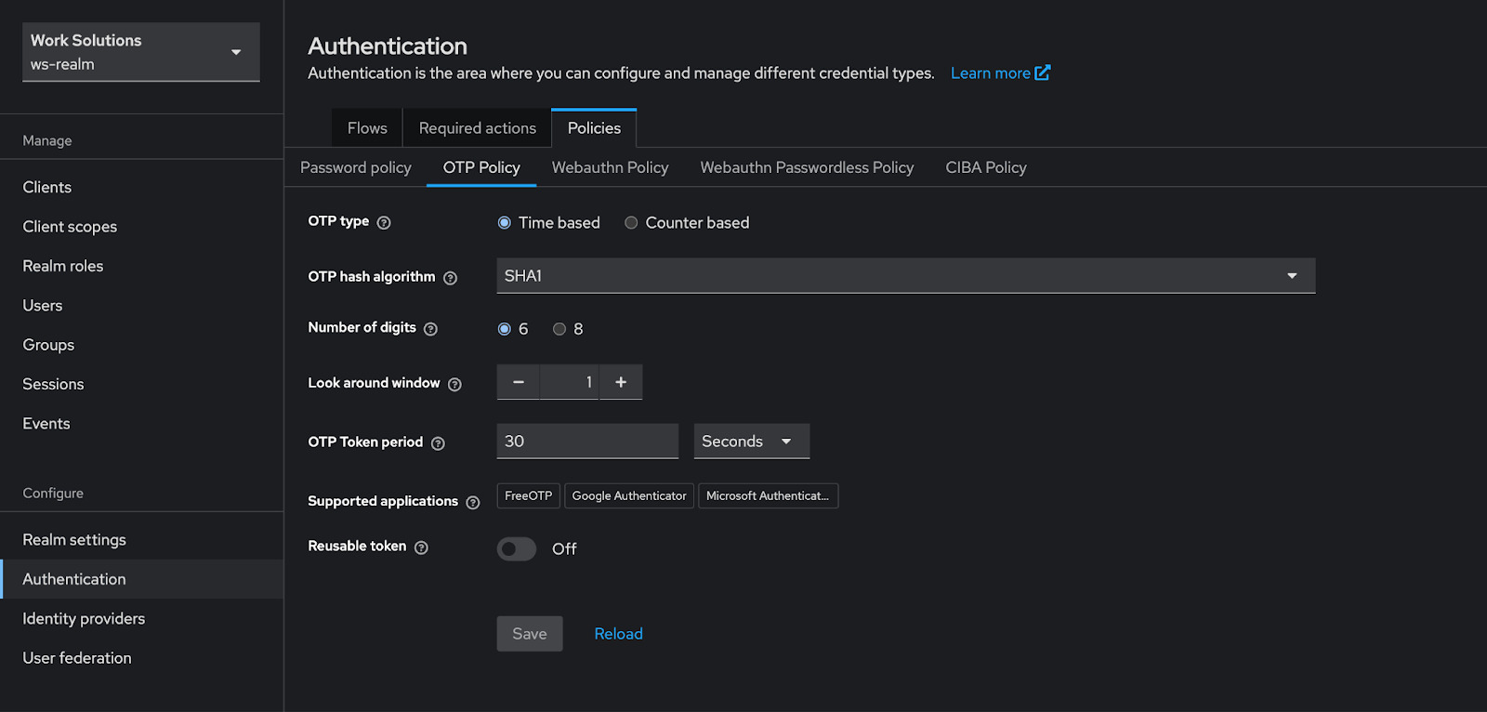
Task: Switch to the Required actions tab
Action: coord(477,128)
